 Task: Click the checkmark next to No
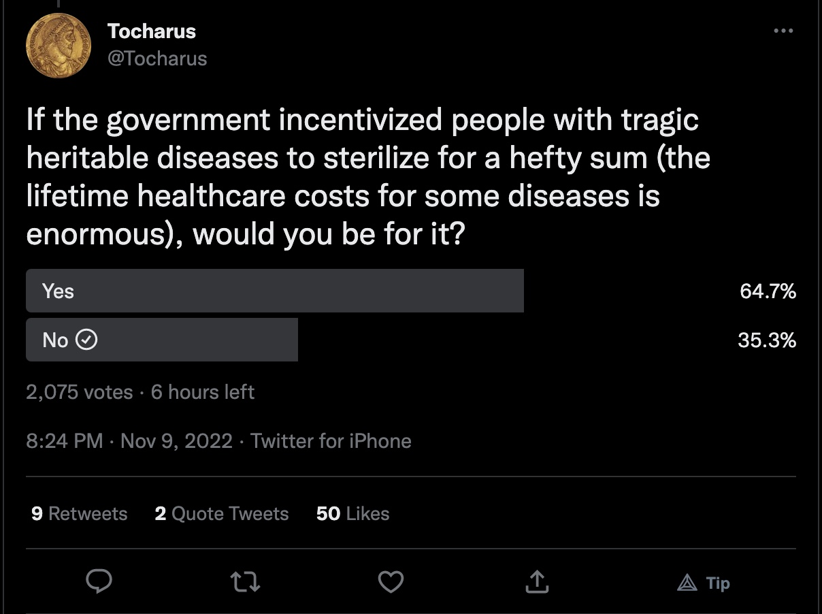[86, 340]
